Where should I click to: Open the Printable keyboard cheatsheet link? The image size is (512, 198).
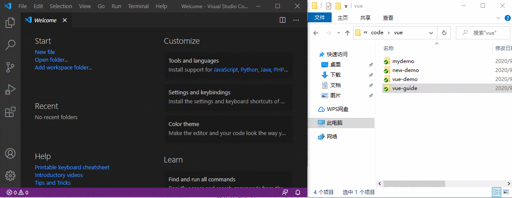(72, 167)
